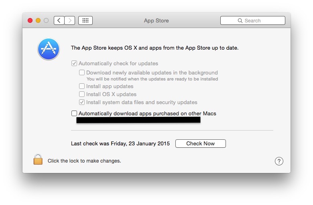Click the magnifying glass in the search field

(x=240, y=20)
